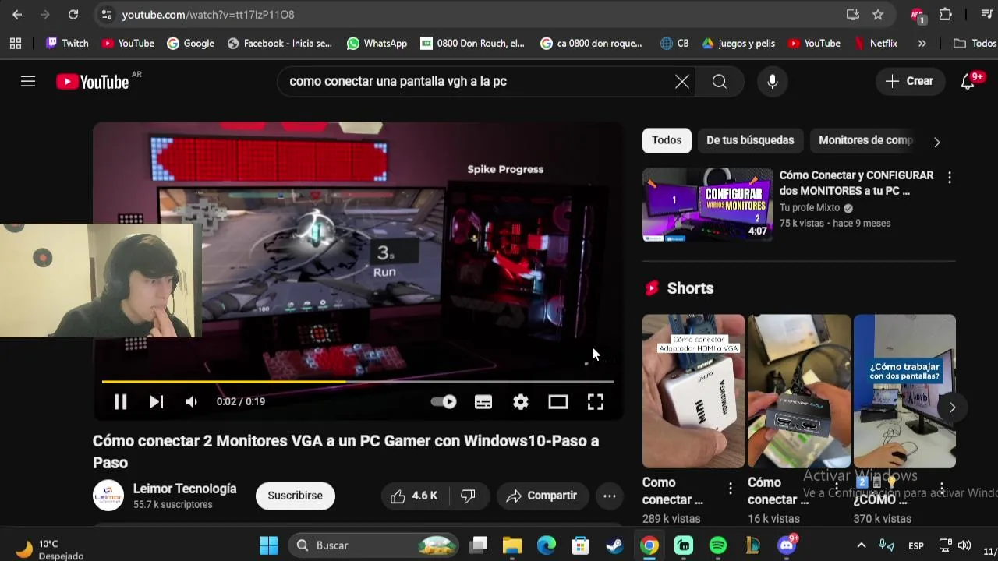998x561 pixels.
Task: Switch to theater mode
Action: pyautogui.click(x=558, y=402)
